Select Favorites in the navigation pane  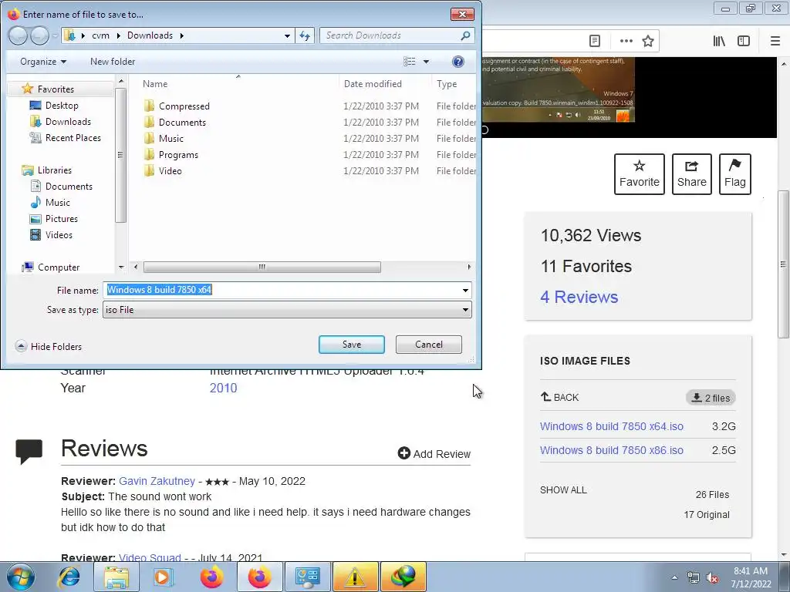pyautogui.click(x=56, y=89)
